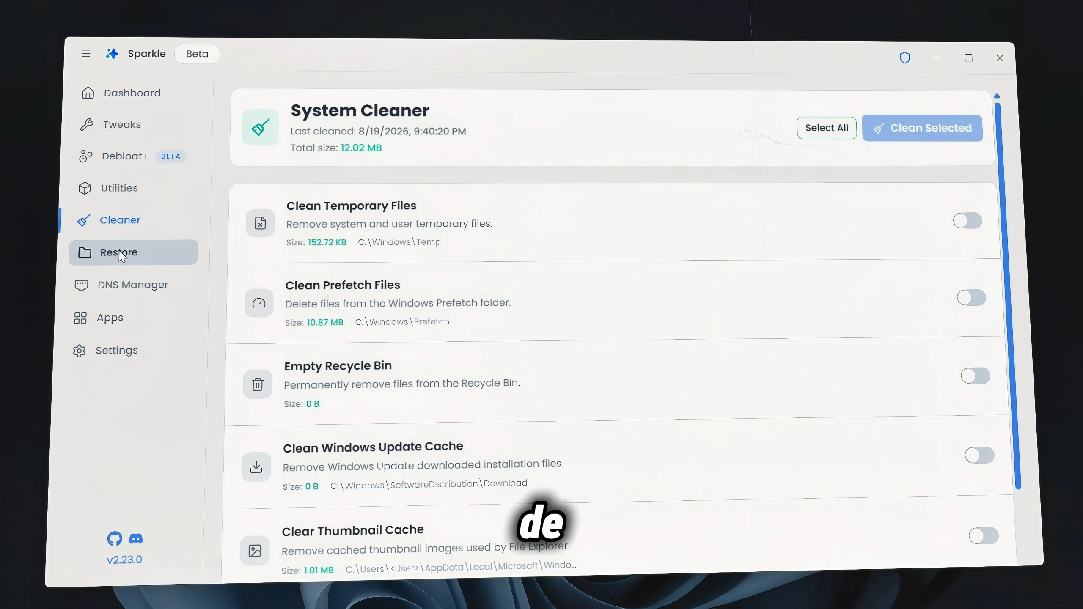Open Debloat+ in the sidebar
This screenshot has height=609, width=1083.
pyautogui.click(x=132, y=156)
